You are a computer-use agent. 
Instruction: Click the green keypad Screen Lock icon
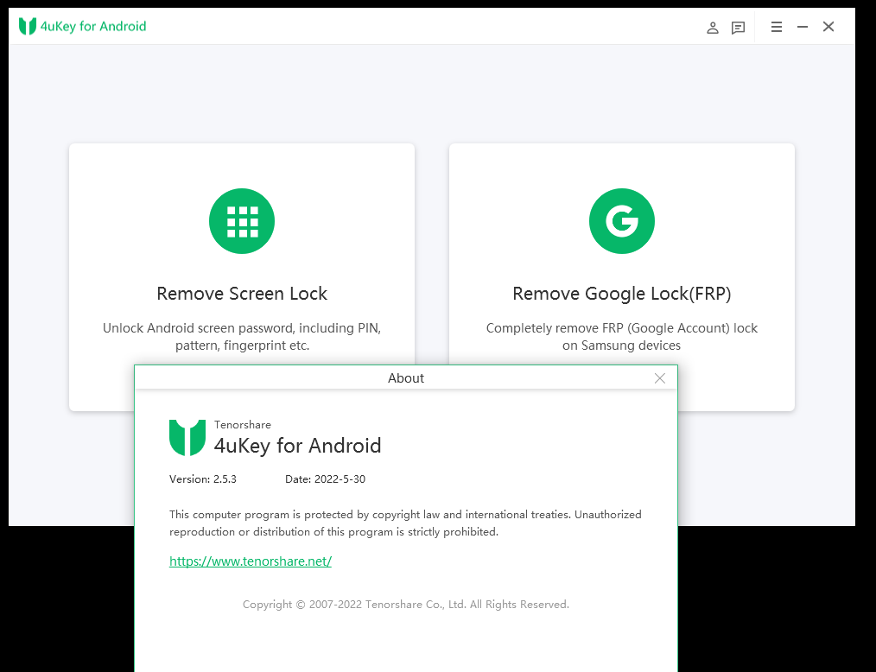tap(242, 221)
